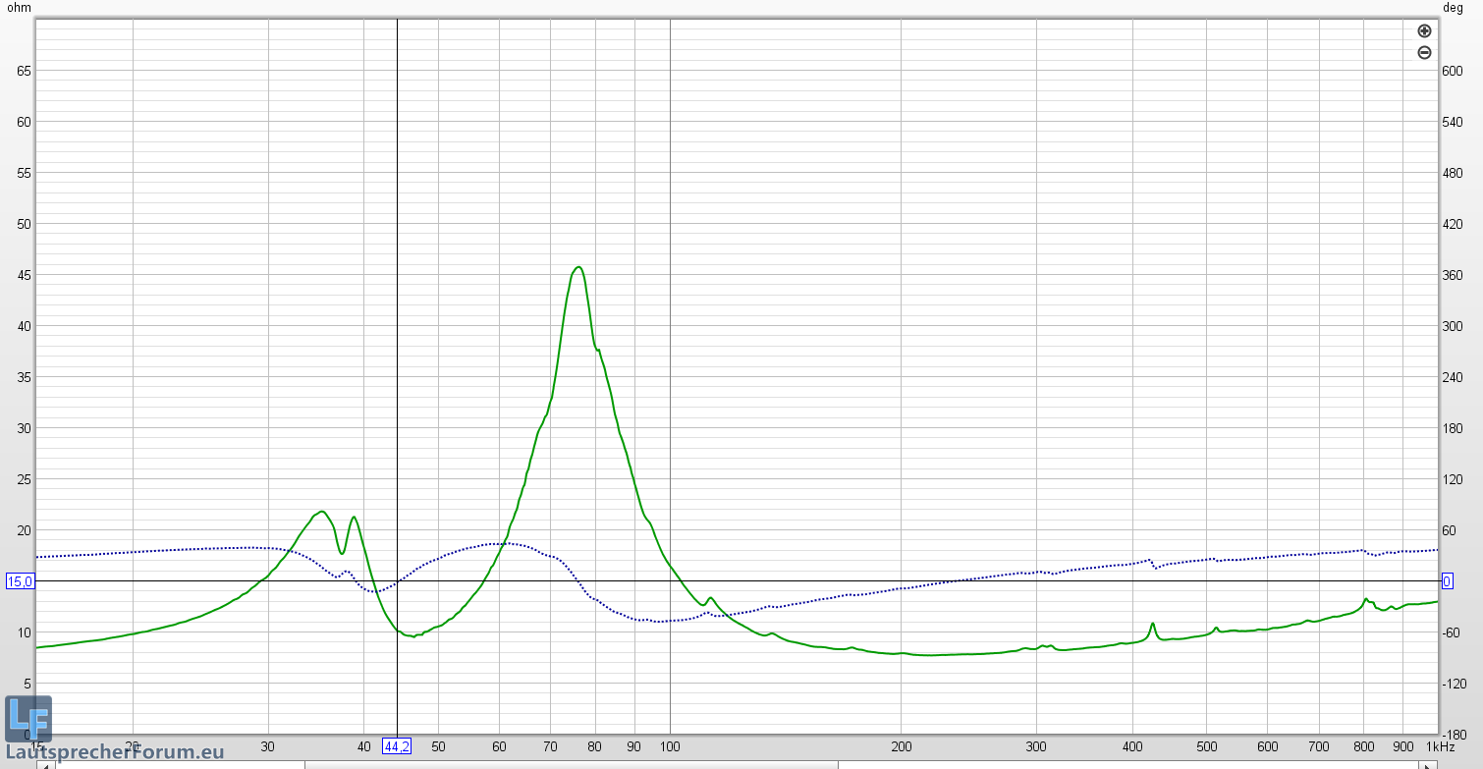Click the zoom in magnifier icon
1483x769 pixels.
click(1424, 31)
